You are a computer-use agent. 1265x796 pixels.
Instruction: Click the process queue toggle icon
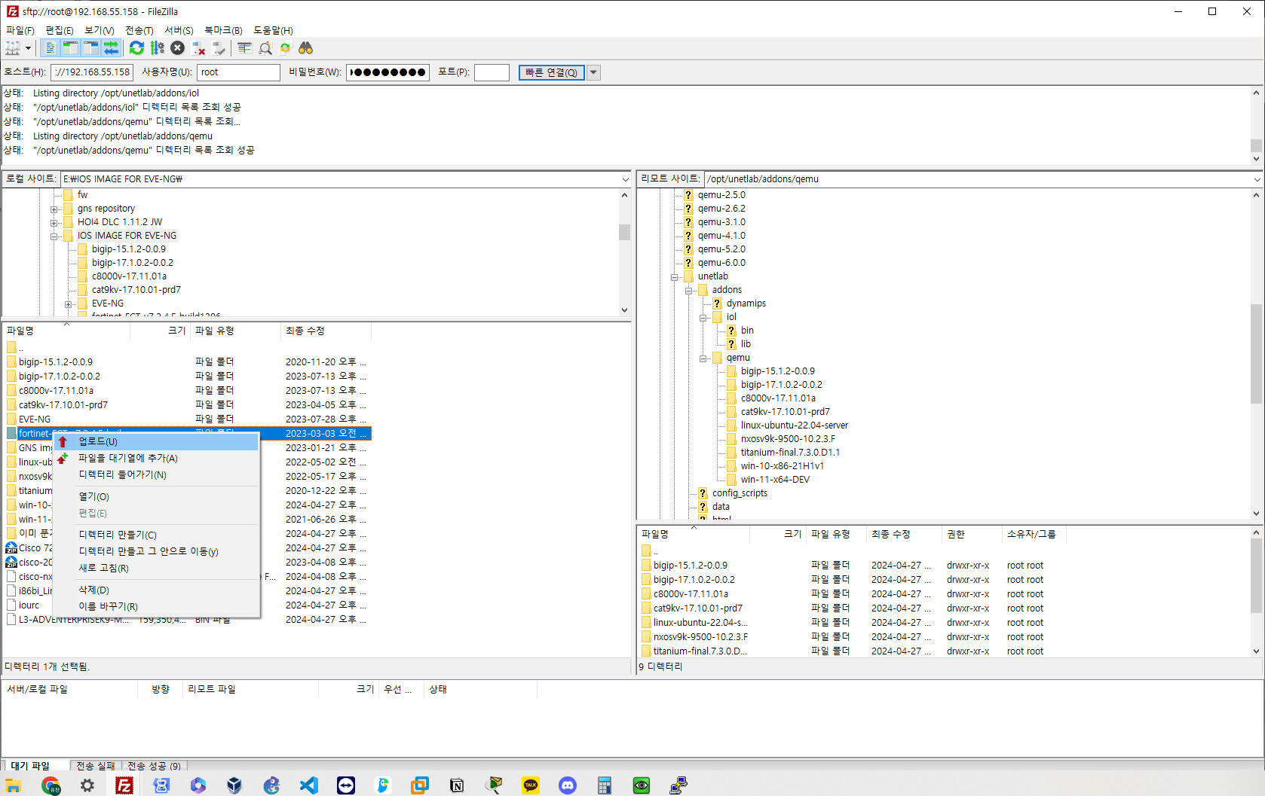tap(157, 48)
